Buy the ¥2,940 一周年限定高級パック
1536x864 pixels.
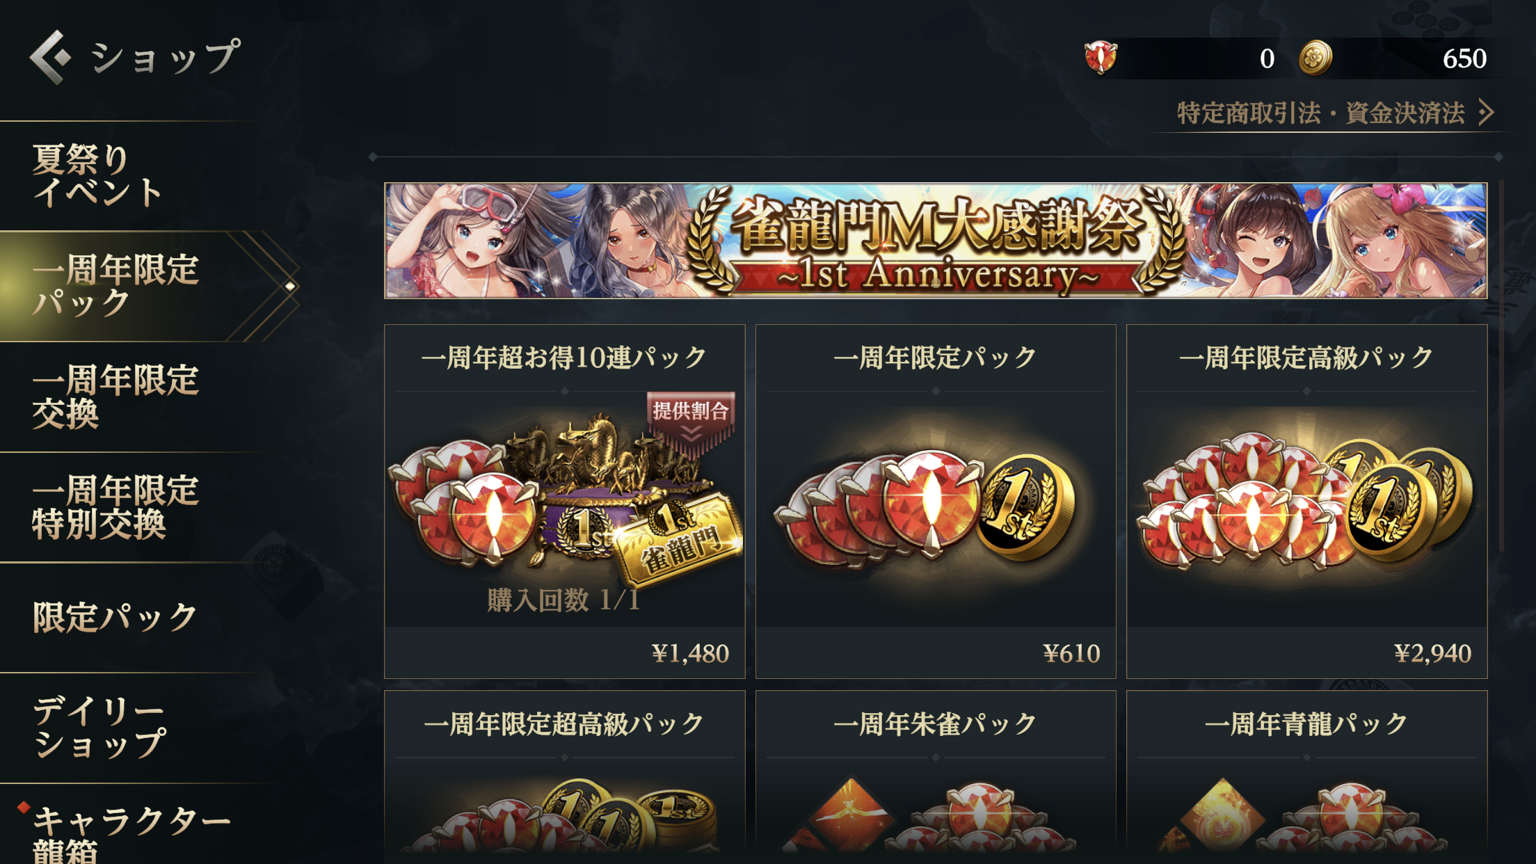coord(1306,502)
